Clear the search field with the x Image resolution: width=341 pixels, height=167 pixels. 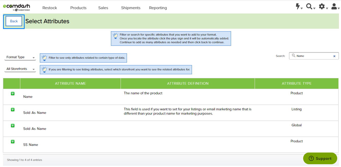[334, 56]
